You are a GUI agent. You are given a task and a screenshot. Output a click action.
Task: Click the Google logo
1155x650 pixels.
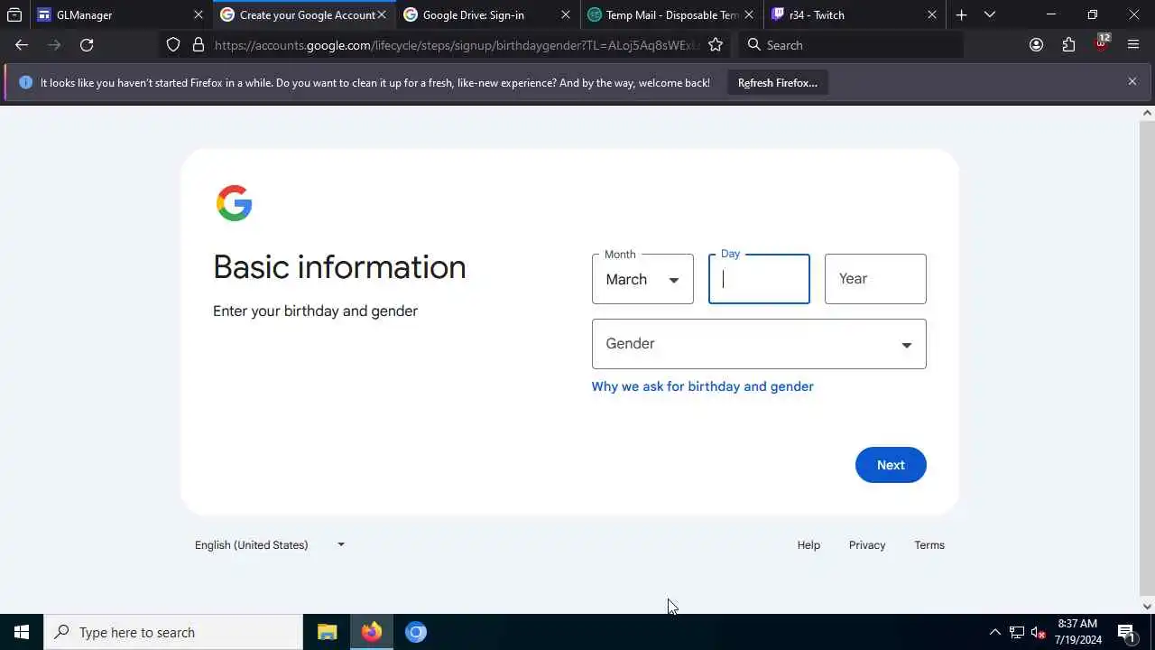tap(234, 203)
